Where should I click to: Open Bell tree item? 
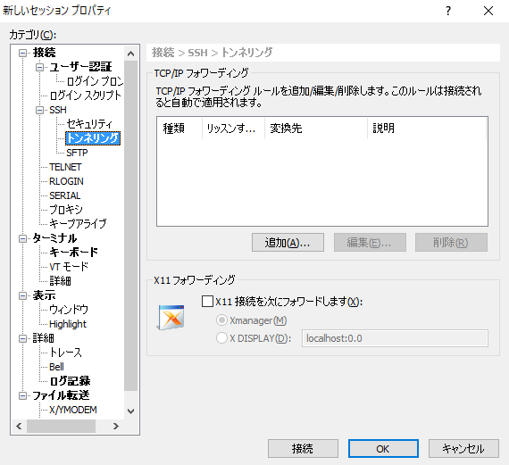coord(56,367)
